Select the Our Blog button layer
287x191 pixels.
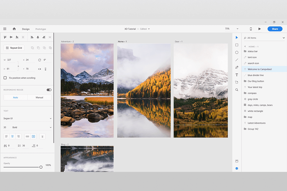pos(264,81)
